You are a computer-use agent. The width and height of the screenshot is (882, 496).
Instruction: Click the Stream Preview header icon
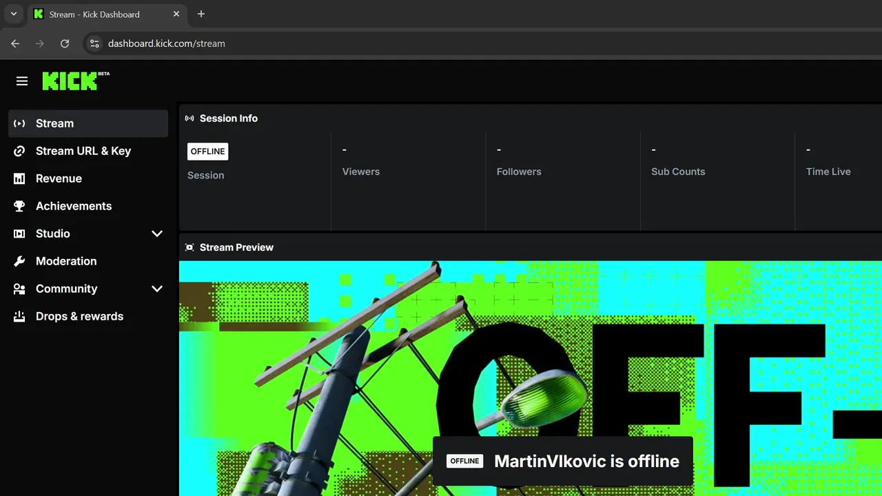[189, 247]
